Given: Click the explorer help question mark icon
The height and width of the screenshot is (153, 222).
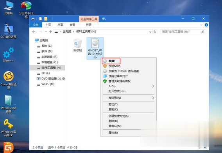Looking at the screenshot, I should point(206,25).
